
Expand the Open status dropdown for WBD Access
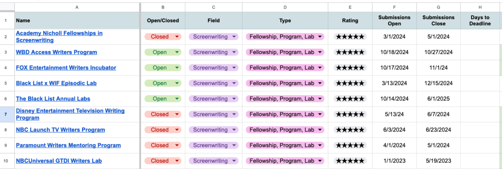[177, 52]
